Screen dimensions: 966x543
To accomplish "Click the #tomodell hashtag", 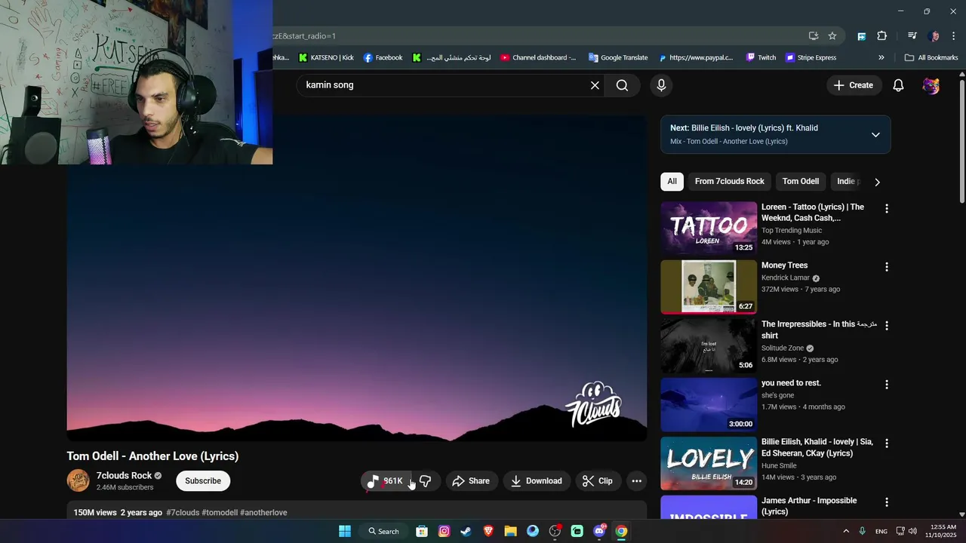I will (x=220, y=513).
